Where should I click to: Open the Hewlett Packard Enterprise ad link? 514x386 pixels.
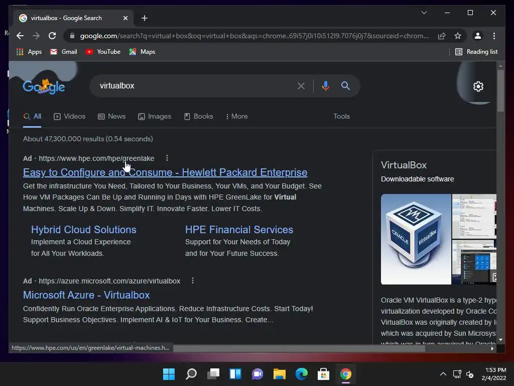point(165,172)
